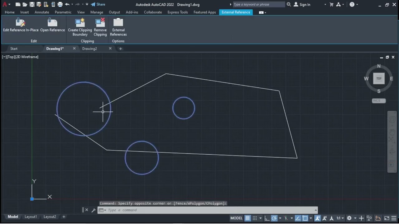Open object snap settings dropdown
This screenshot has height=224, width=399.
311,218
